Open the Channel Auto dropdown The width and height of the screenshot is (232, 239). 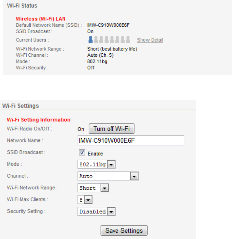point(108,176)
